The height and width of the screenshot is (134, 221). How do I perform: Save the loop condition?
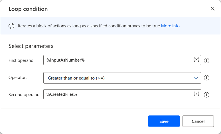click(x=164, y=121)
